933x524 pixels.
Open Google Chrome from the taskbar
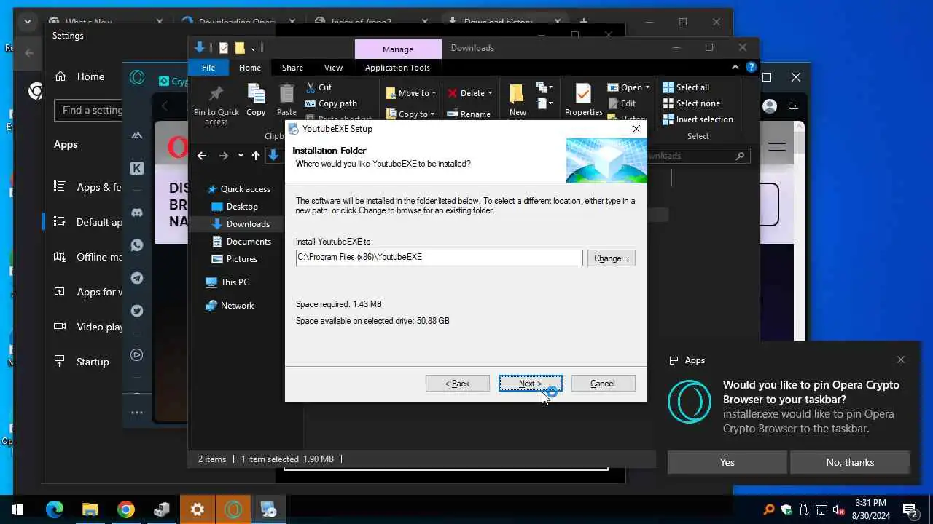126,509
